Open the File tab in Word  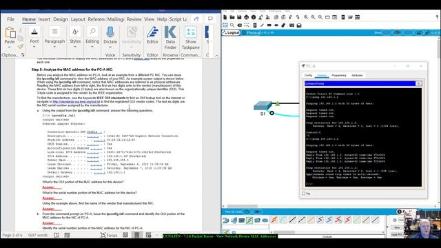click(11, 19)
